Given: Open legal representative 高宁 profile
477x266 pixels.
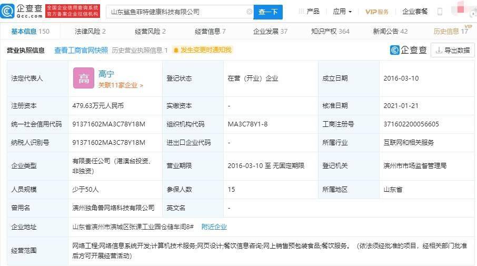Looking at the screenshot, I should point(106,74).
